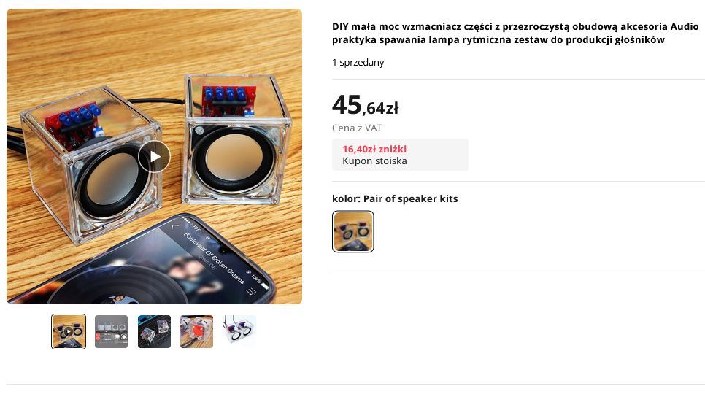Screen dimensions: 705x394
Task: Click the Kupon stoiska label
Action: 374,161
